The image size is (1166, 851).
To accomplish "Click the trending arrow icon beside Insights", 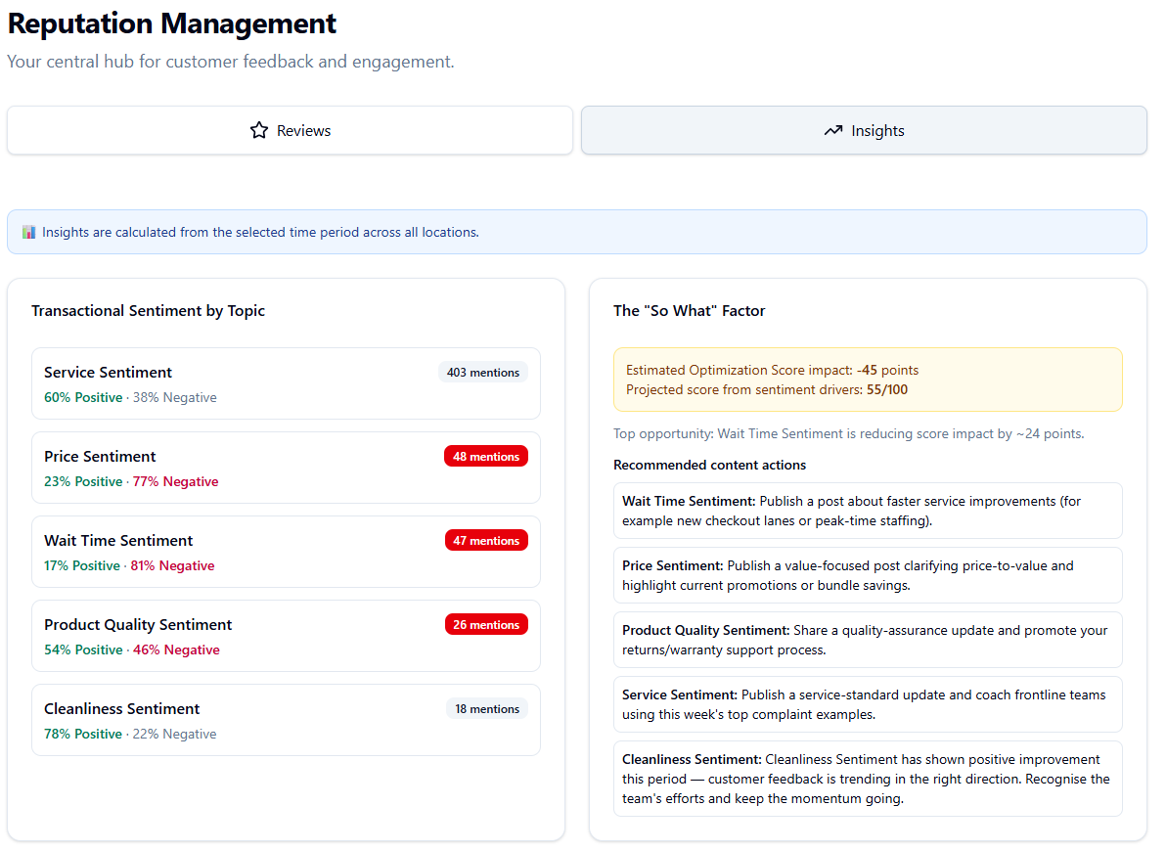I will [832, 130].
